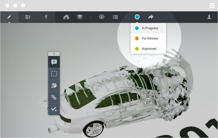Click the share arrow icon
The height and width of the screenshot is (138, 218).
pyautogui.click(x=151, y=17)
